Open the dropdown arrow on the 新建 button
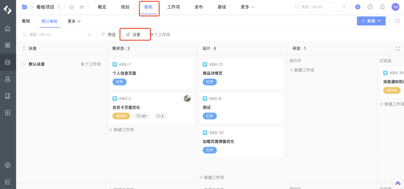Screen dimensions: 404x189 click(x=380, y=21)
